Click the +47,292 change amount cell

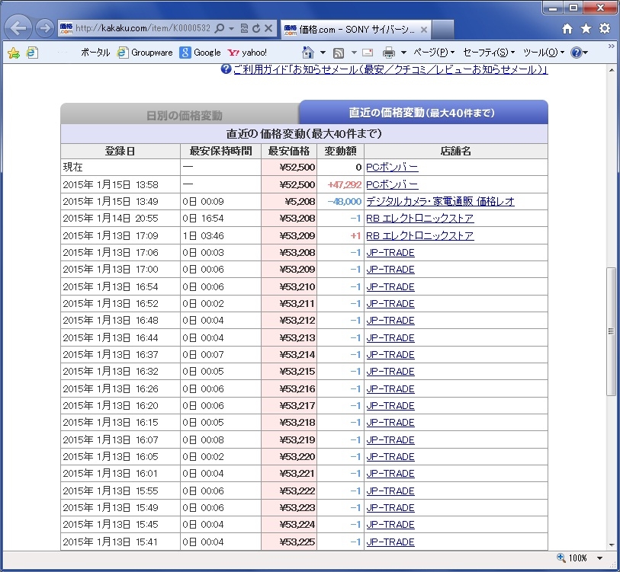[340, 184]
